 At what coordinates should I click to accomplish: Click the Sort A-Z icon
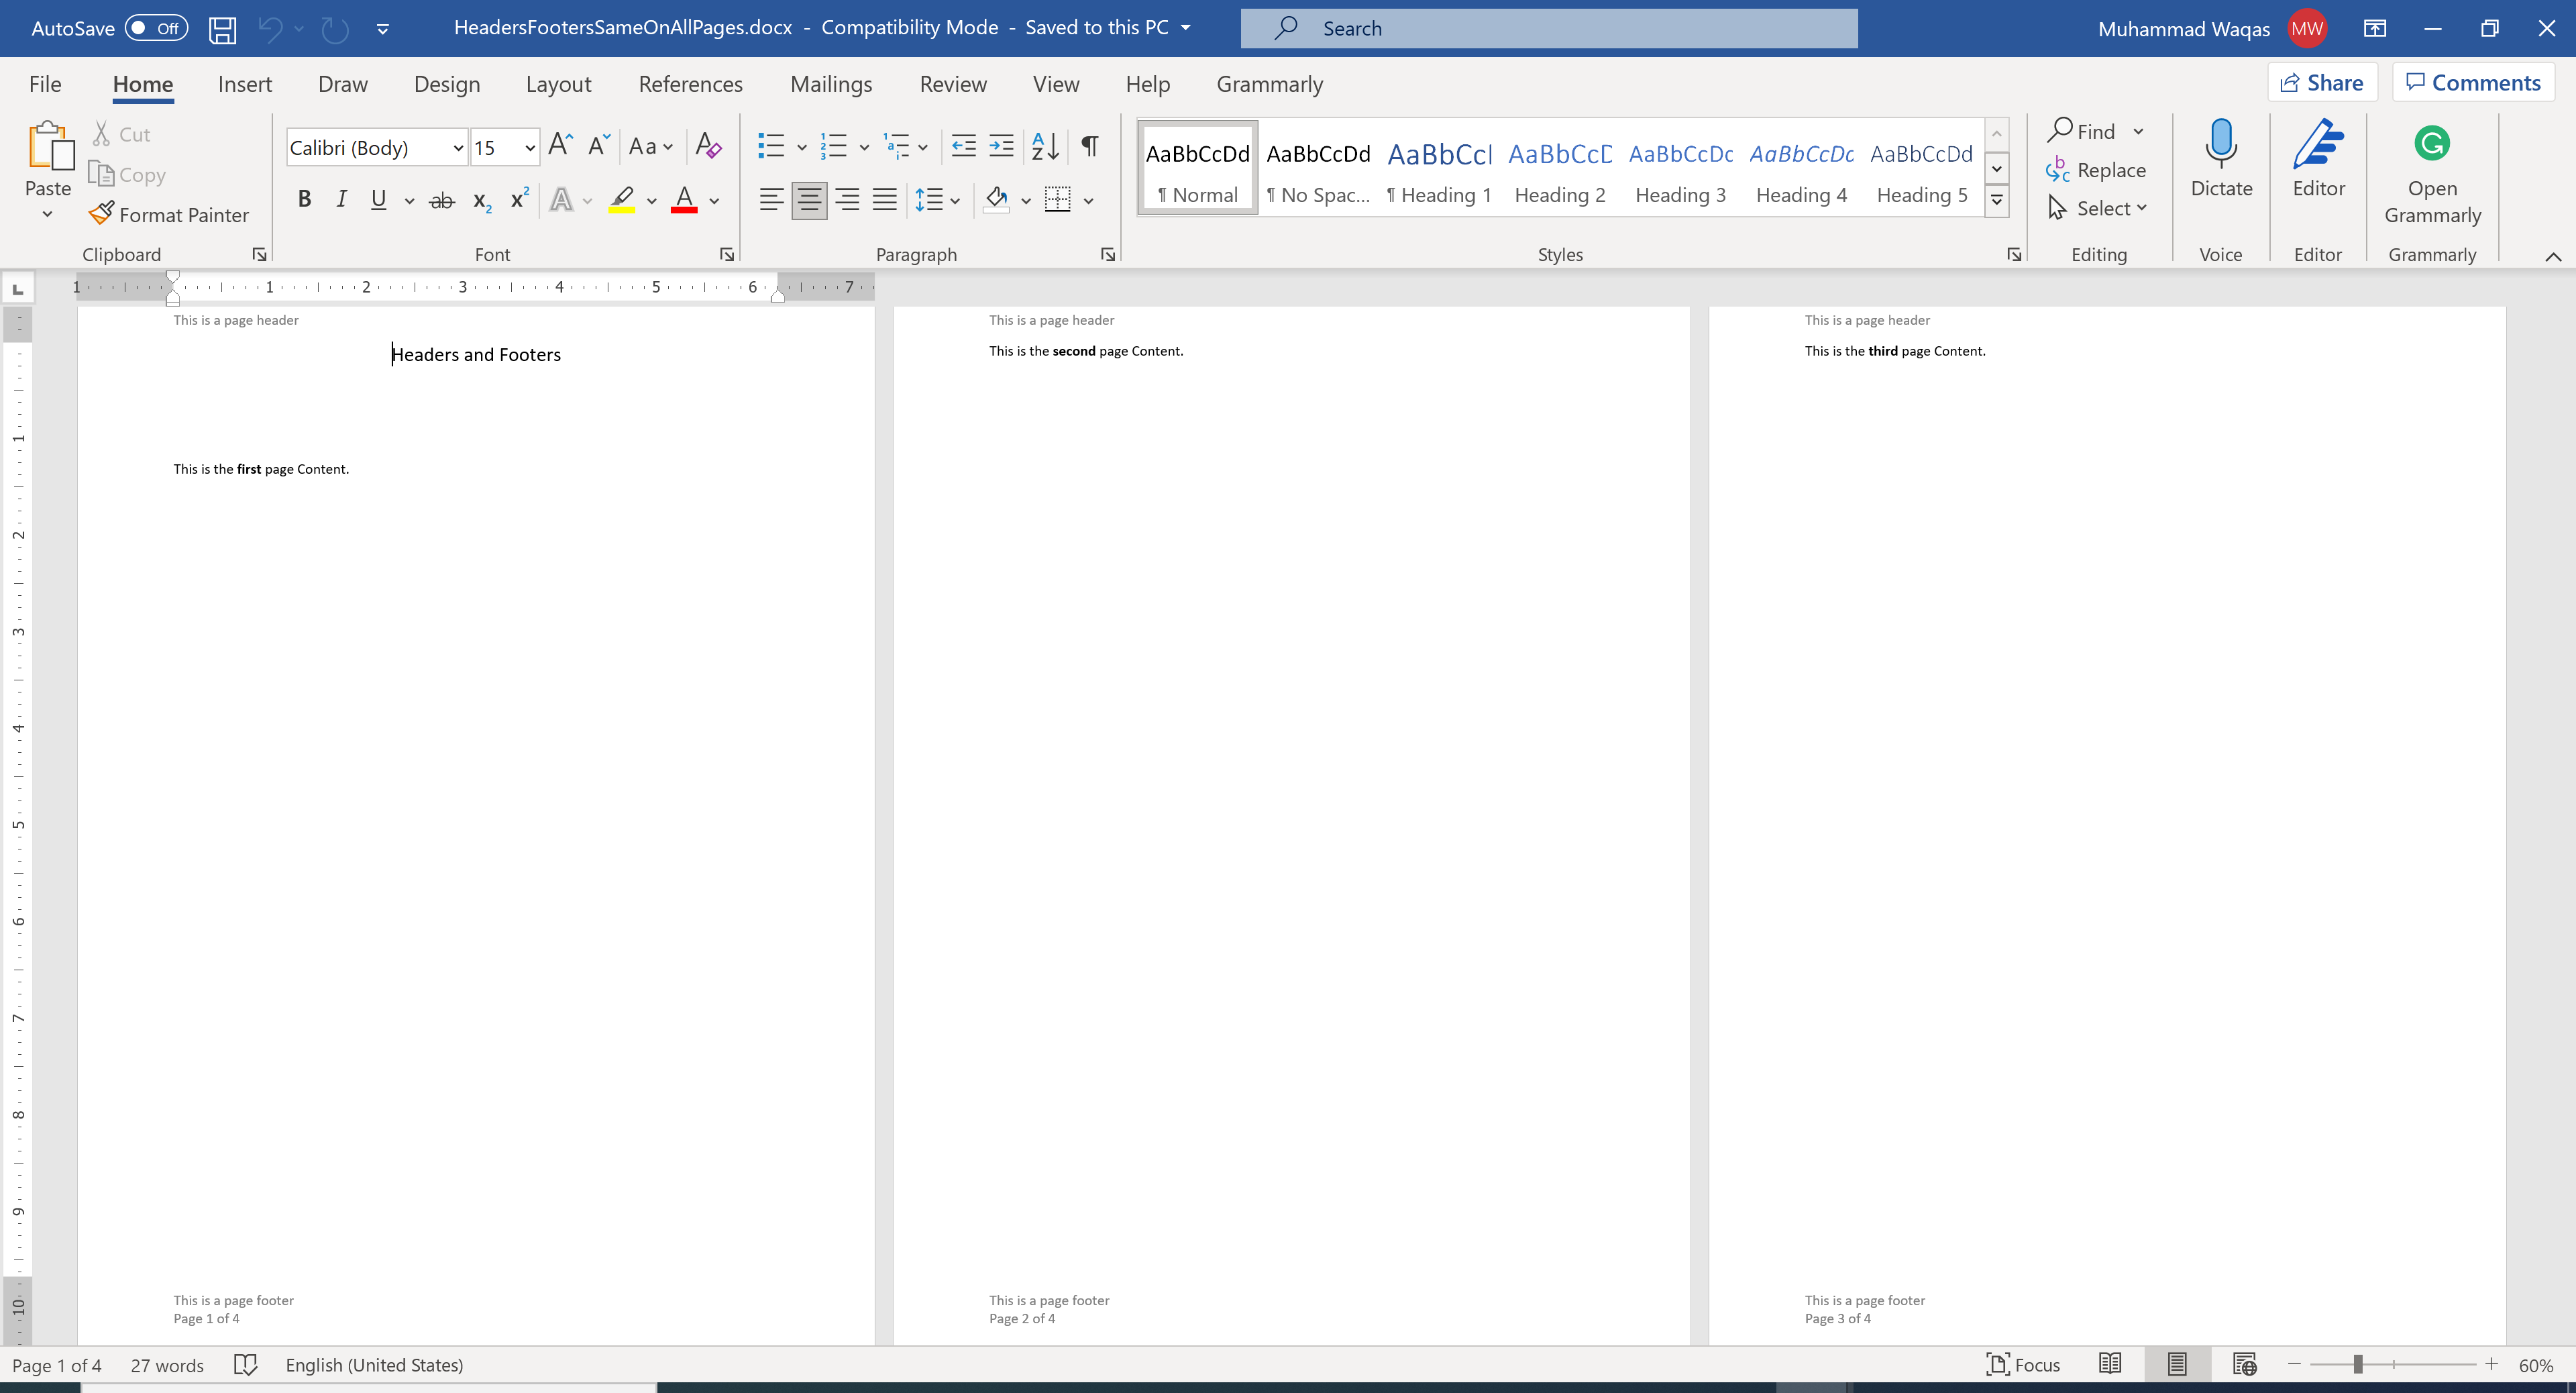click(x=1045, y=146)
